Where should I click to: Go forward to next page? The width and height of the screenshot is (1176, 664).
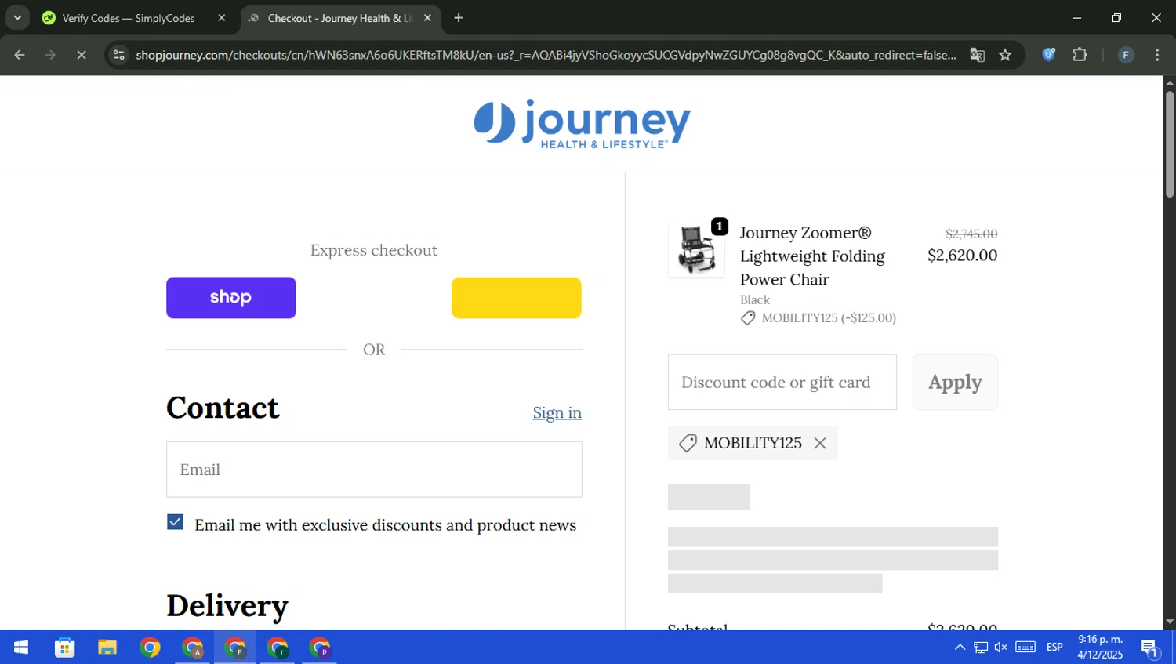(x=50, y=55)
